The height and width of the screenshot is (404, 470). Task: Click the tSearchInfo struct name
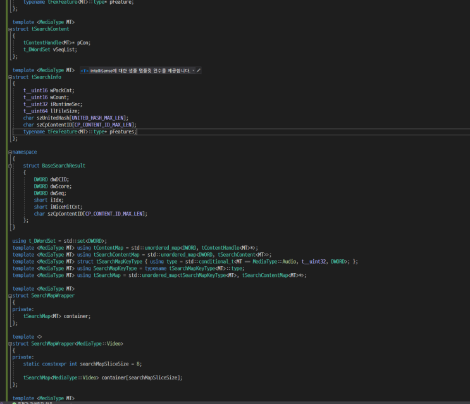pyautogui.click(x=46, y=77)
